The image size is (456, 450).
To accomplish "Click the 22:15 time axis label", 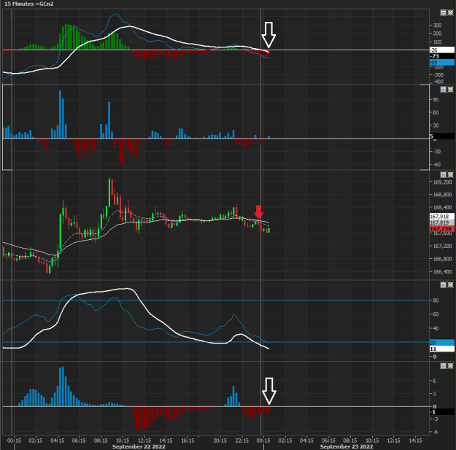I will [241, 441].
